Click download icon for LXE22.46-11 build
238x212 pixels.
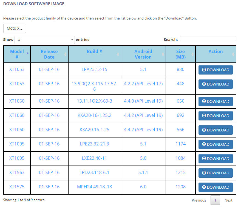204,158
